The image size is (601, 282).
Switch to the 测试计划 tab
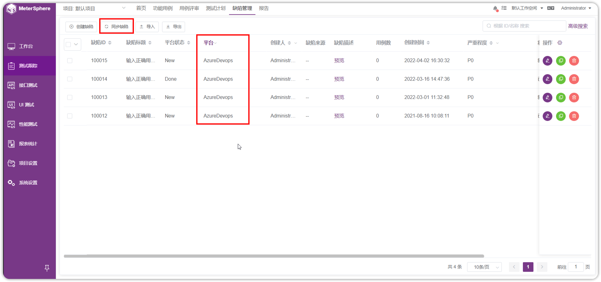point(216,8)
